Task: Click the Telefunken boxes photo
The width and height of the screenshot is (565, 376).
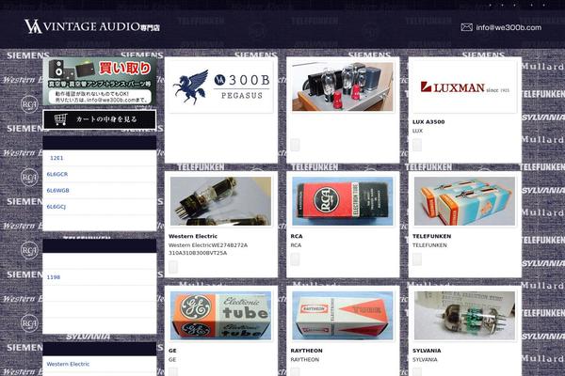Action: (464, 201)
